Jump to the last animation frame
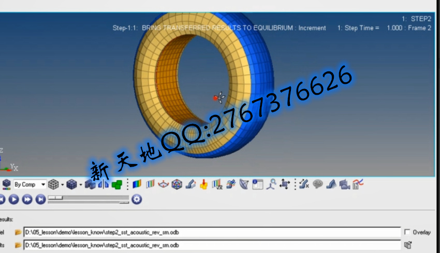440x253 pixels. pos(40,199)
